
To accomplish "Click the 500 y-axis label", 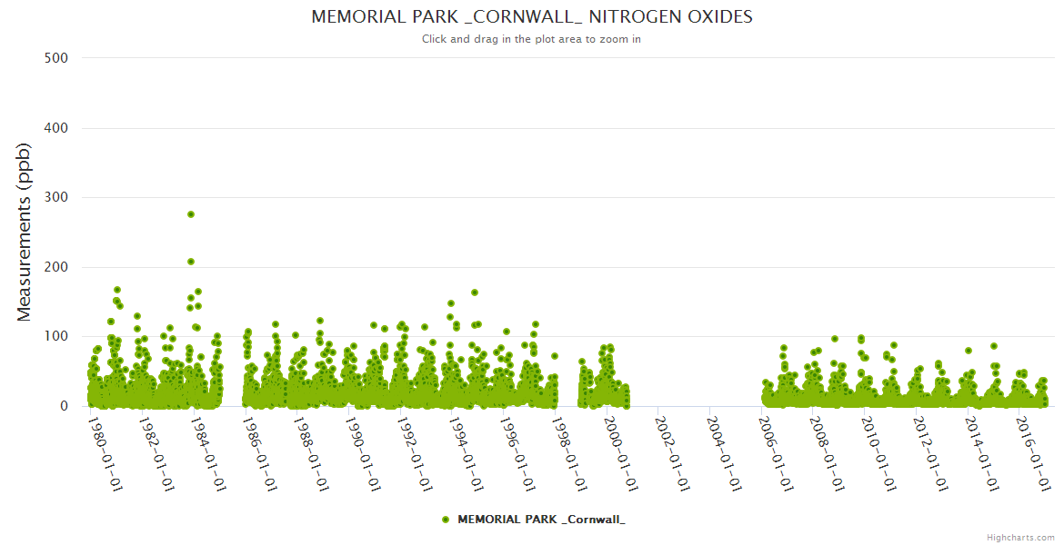I will [x=55, y=58].
